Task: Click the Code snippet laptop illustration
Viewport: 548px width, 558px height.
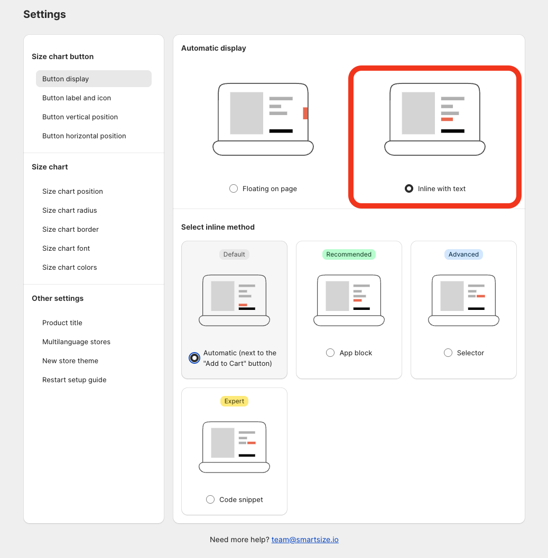Action: pos(234,447)
